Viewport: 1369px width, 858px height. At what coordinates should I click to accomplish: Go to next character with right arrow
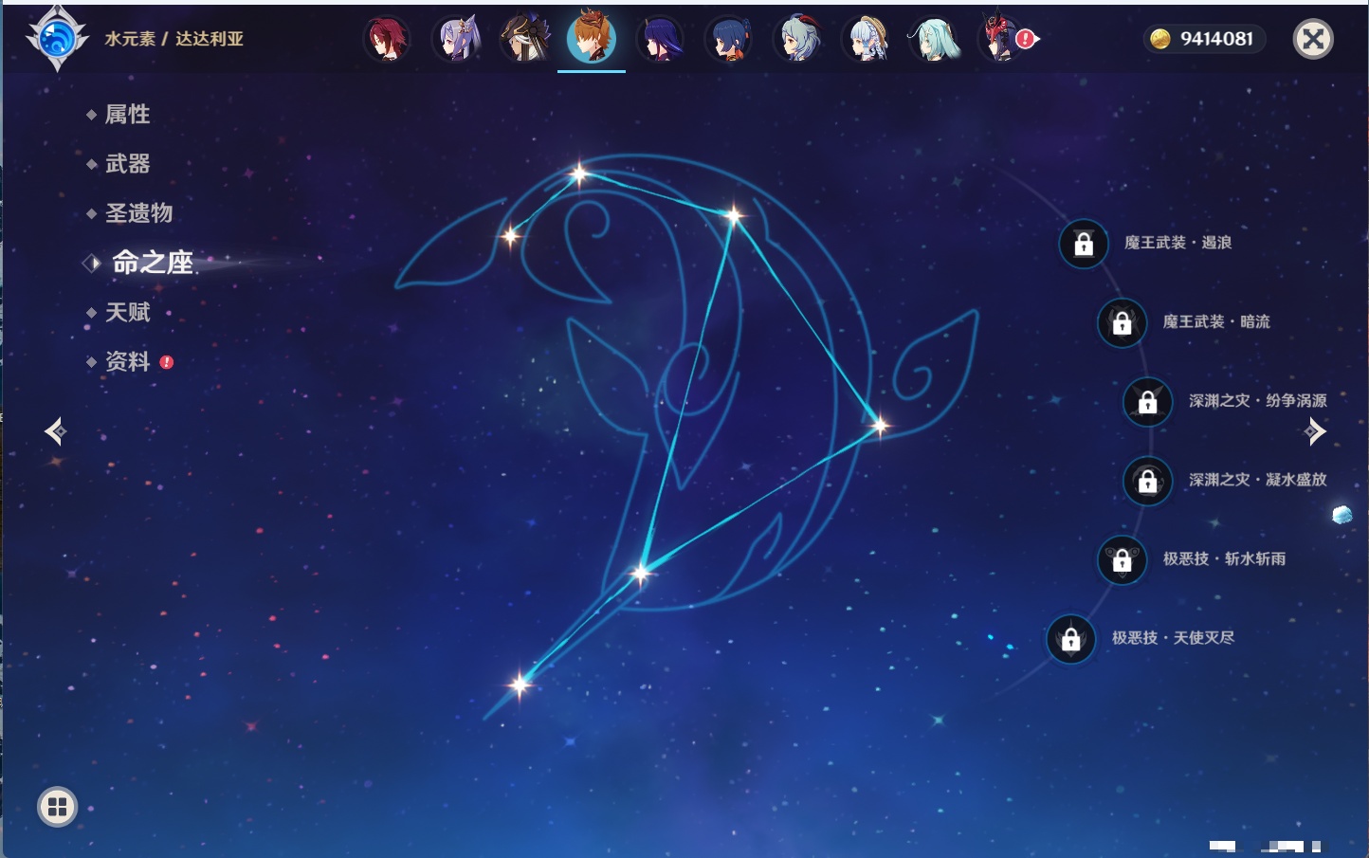(1315, 431)
